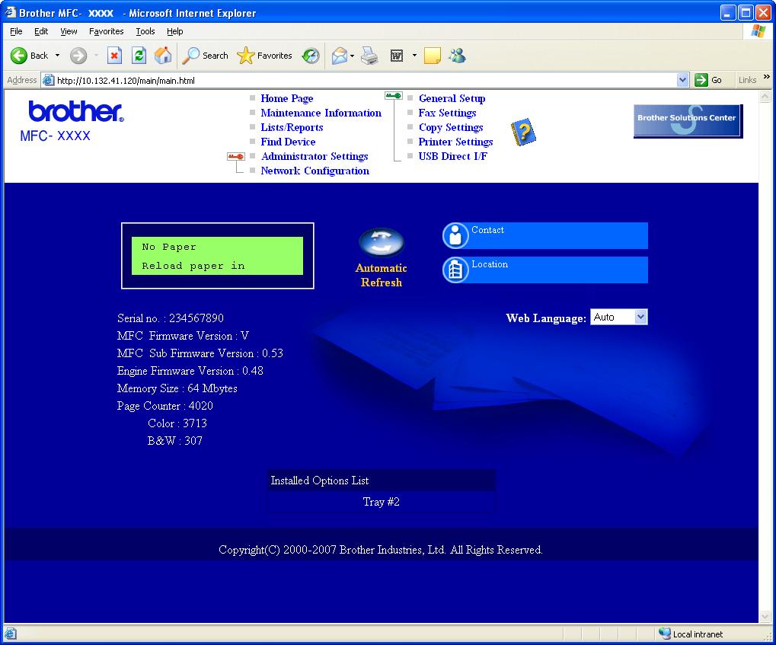The height and width of the screenshot is (645, 776).
Task: Open the Messenger people icon
Action: [x=457, y=56]
